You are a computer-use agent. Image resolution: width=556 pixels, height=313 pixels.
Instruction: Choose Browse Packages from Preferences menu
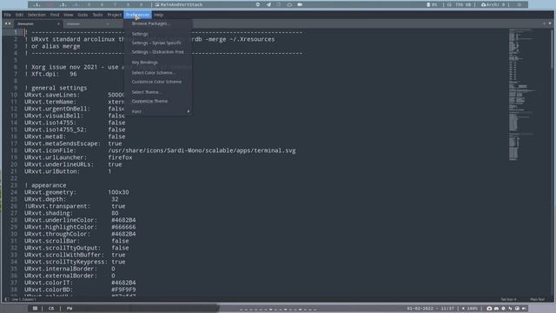(150, 23)
